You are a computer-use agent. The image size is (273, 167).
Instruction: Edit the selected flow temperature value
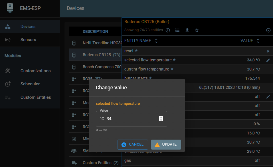[x=268, y=60]
